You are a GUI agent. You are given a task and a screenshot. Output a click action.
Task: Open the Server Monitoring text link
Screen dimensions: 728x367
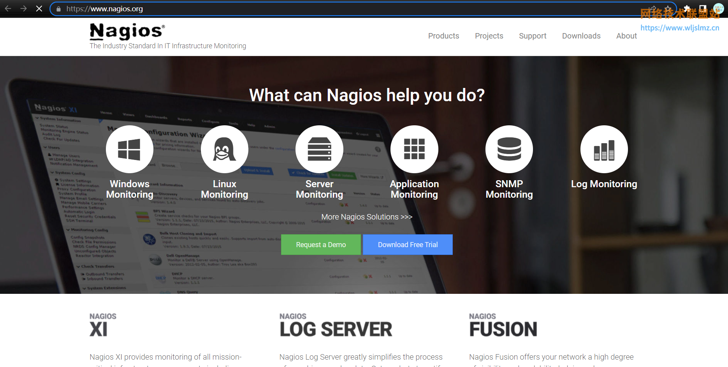(319, 189)
